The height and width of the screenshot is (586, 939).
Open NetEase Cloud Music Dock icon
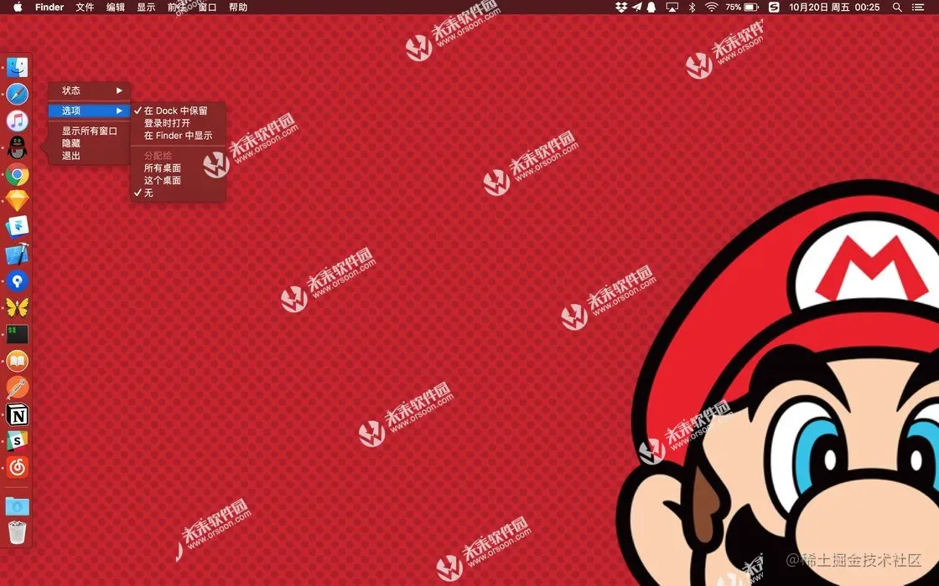(17, 468)
